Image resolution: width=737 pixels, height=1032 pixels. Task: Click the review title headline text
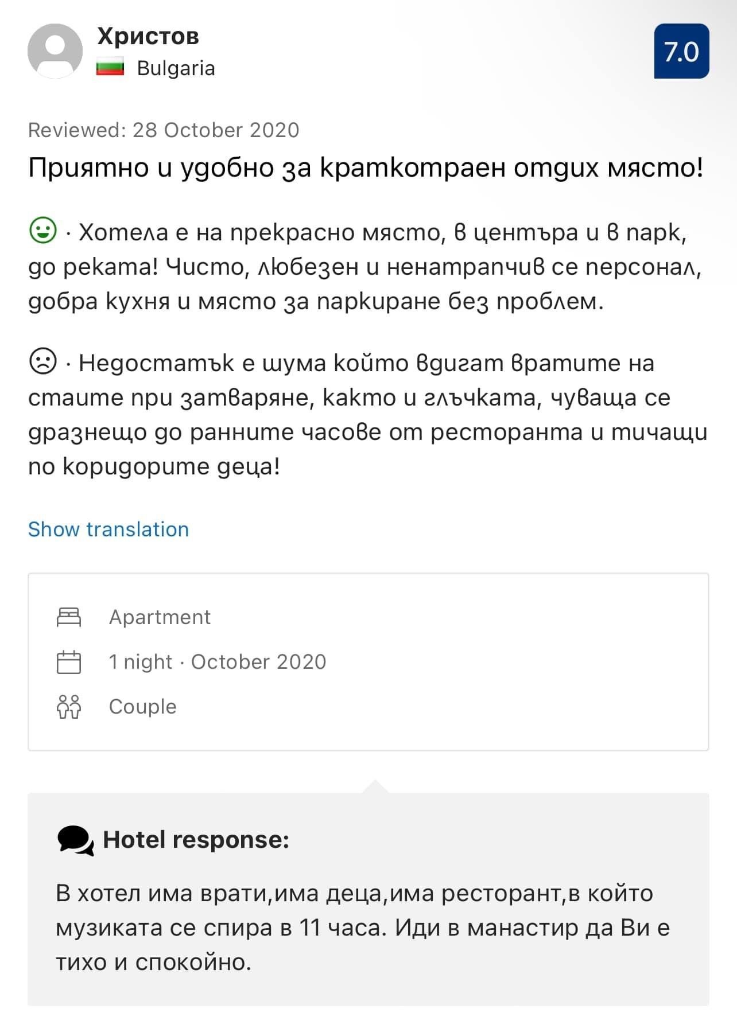click(366, 168)
